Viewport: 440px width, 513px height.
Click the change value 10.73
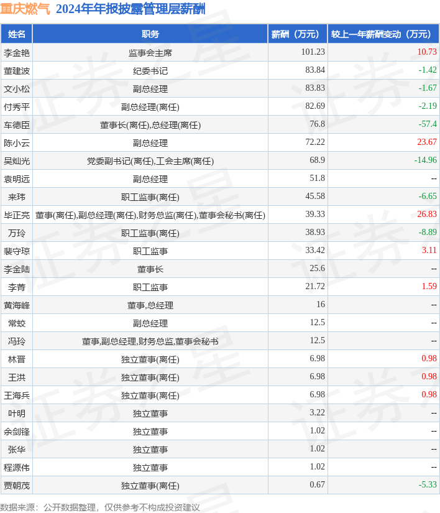coord(427,52)
